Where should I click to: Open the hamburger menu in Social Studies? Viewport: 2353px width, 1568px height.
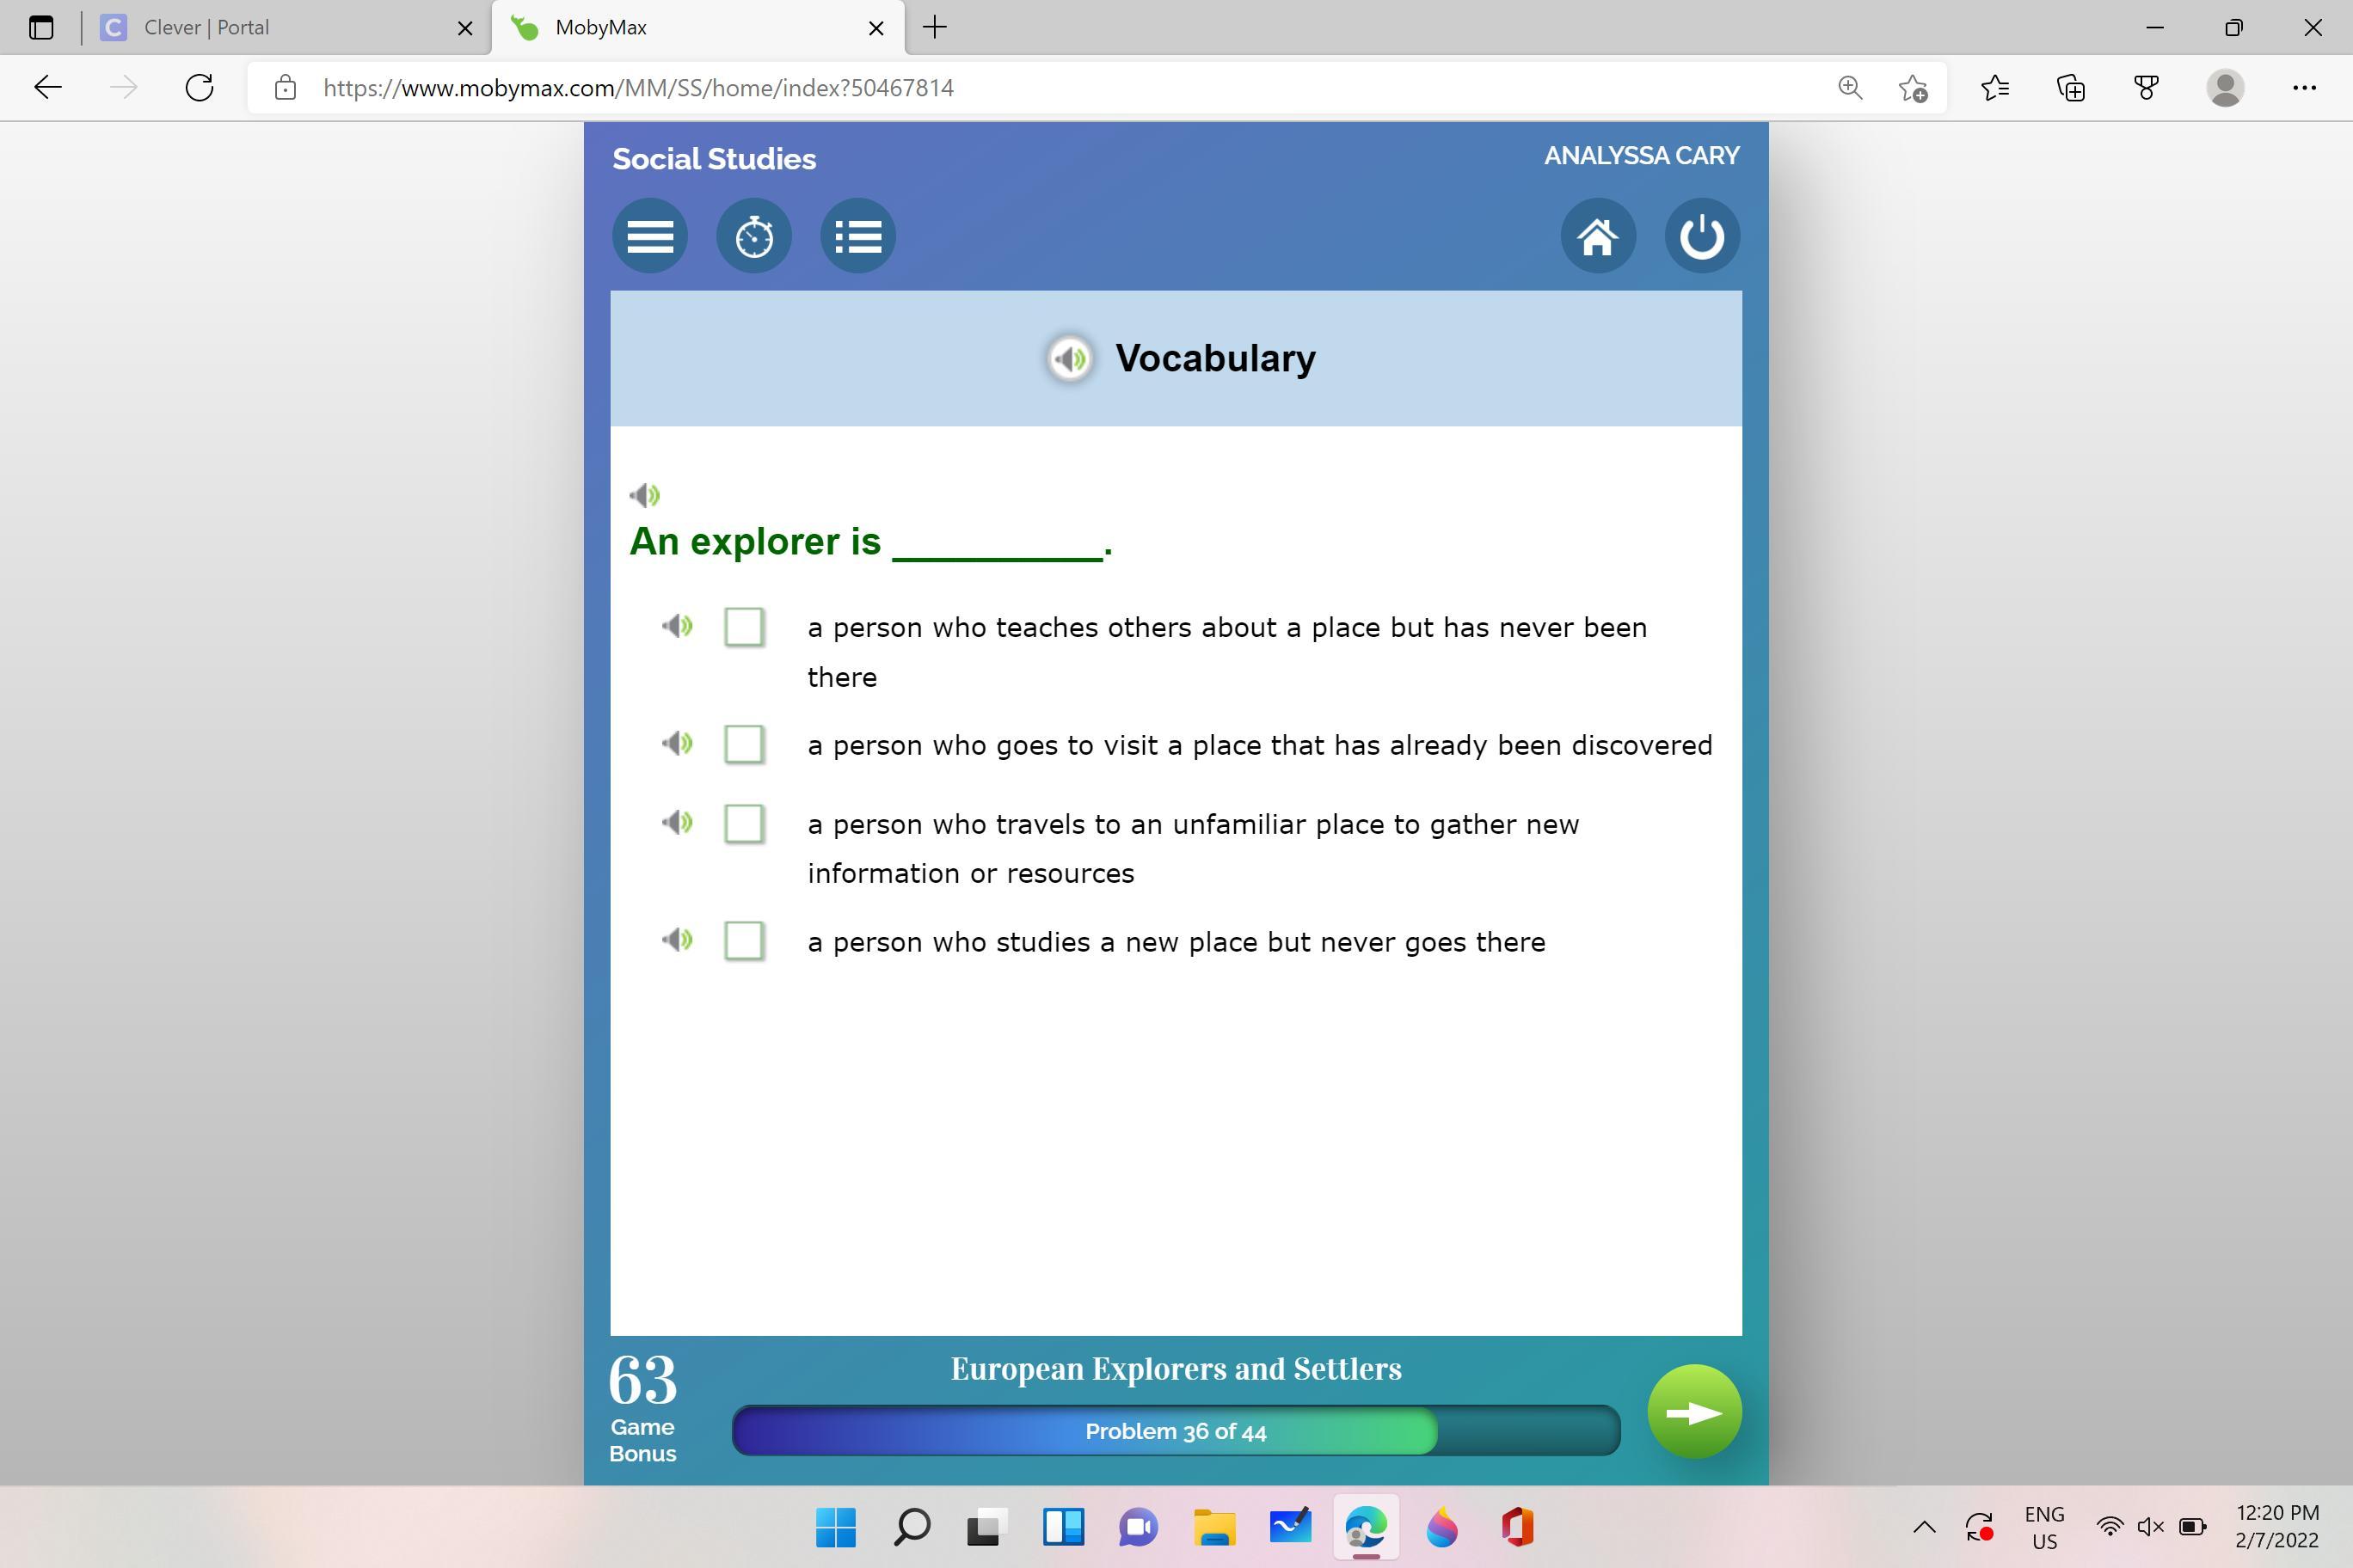pos(649,237)
